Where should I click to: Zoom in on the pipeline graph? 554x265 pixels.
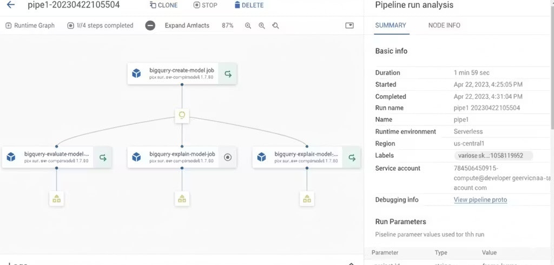point(248,25)
